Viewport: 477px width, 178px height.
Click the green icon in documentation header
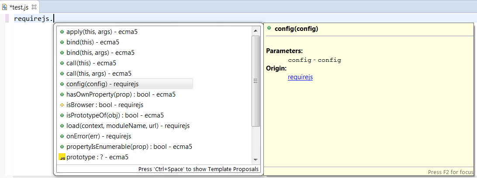[x=269, y=28]
